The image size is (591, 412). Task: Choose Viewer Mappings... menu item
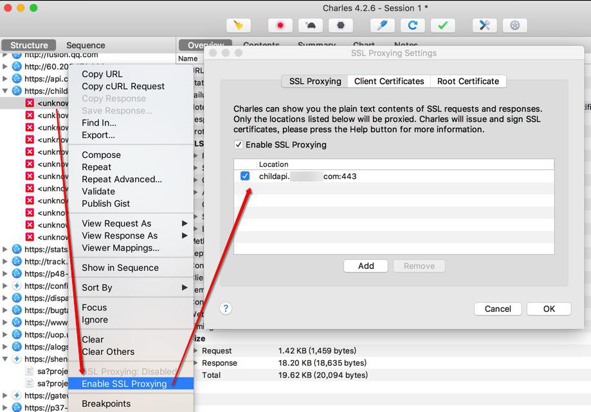(x=131, y=248)
